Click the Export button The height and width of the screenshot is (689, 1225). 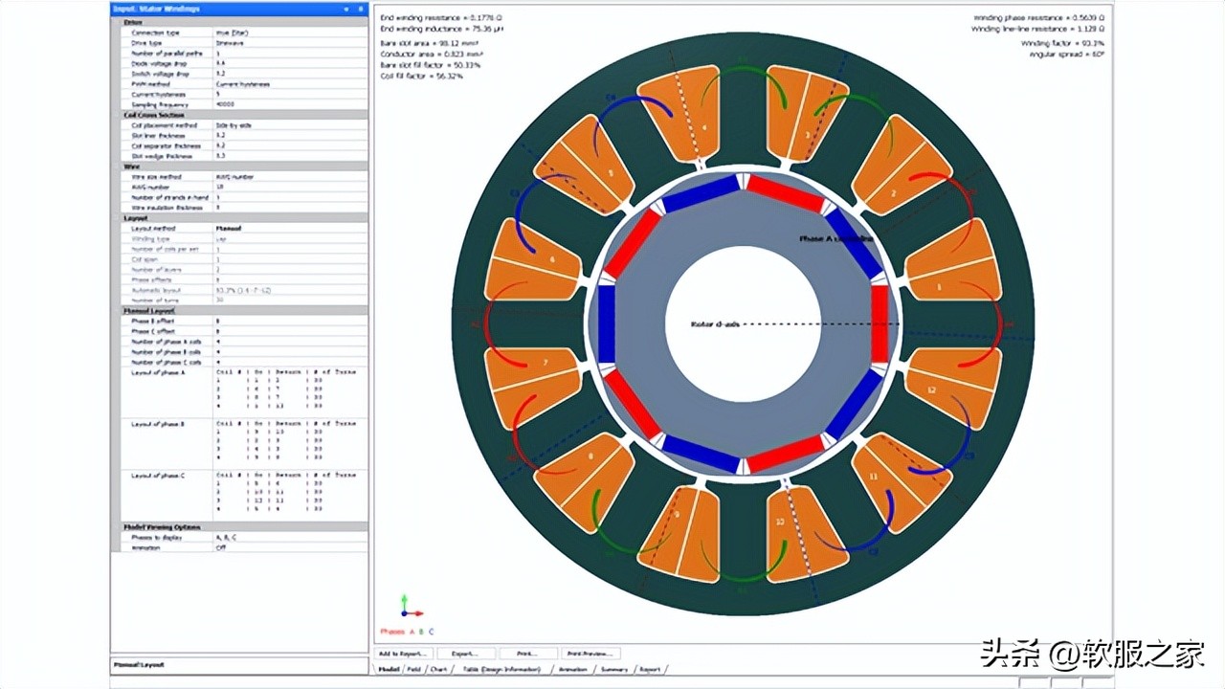click(x=464, y=654)
